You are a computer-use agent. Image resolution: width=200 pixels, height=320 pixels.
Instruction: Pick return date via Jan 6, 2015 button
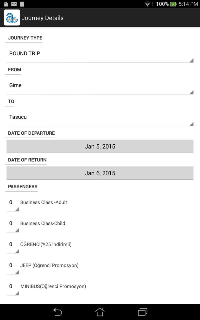(100, 173)
